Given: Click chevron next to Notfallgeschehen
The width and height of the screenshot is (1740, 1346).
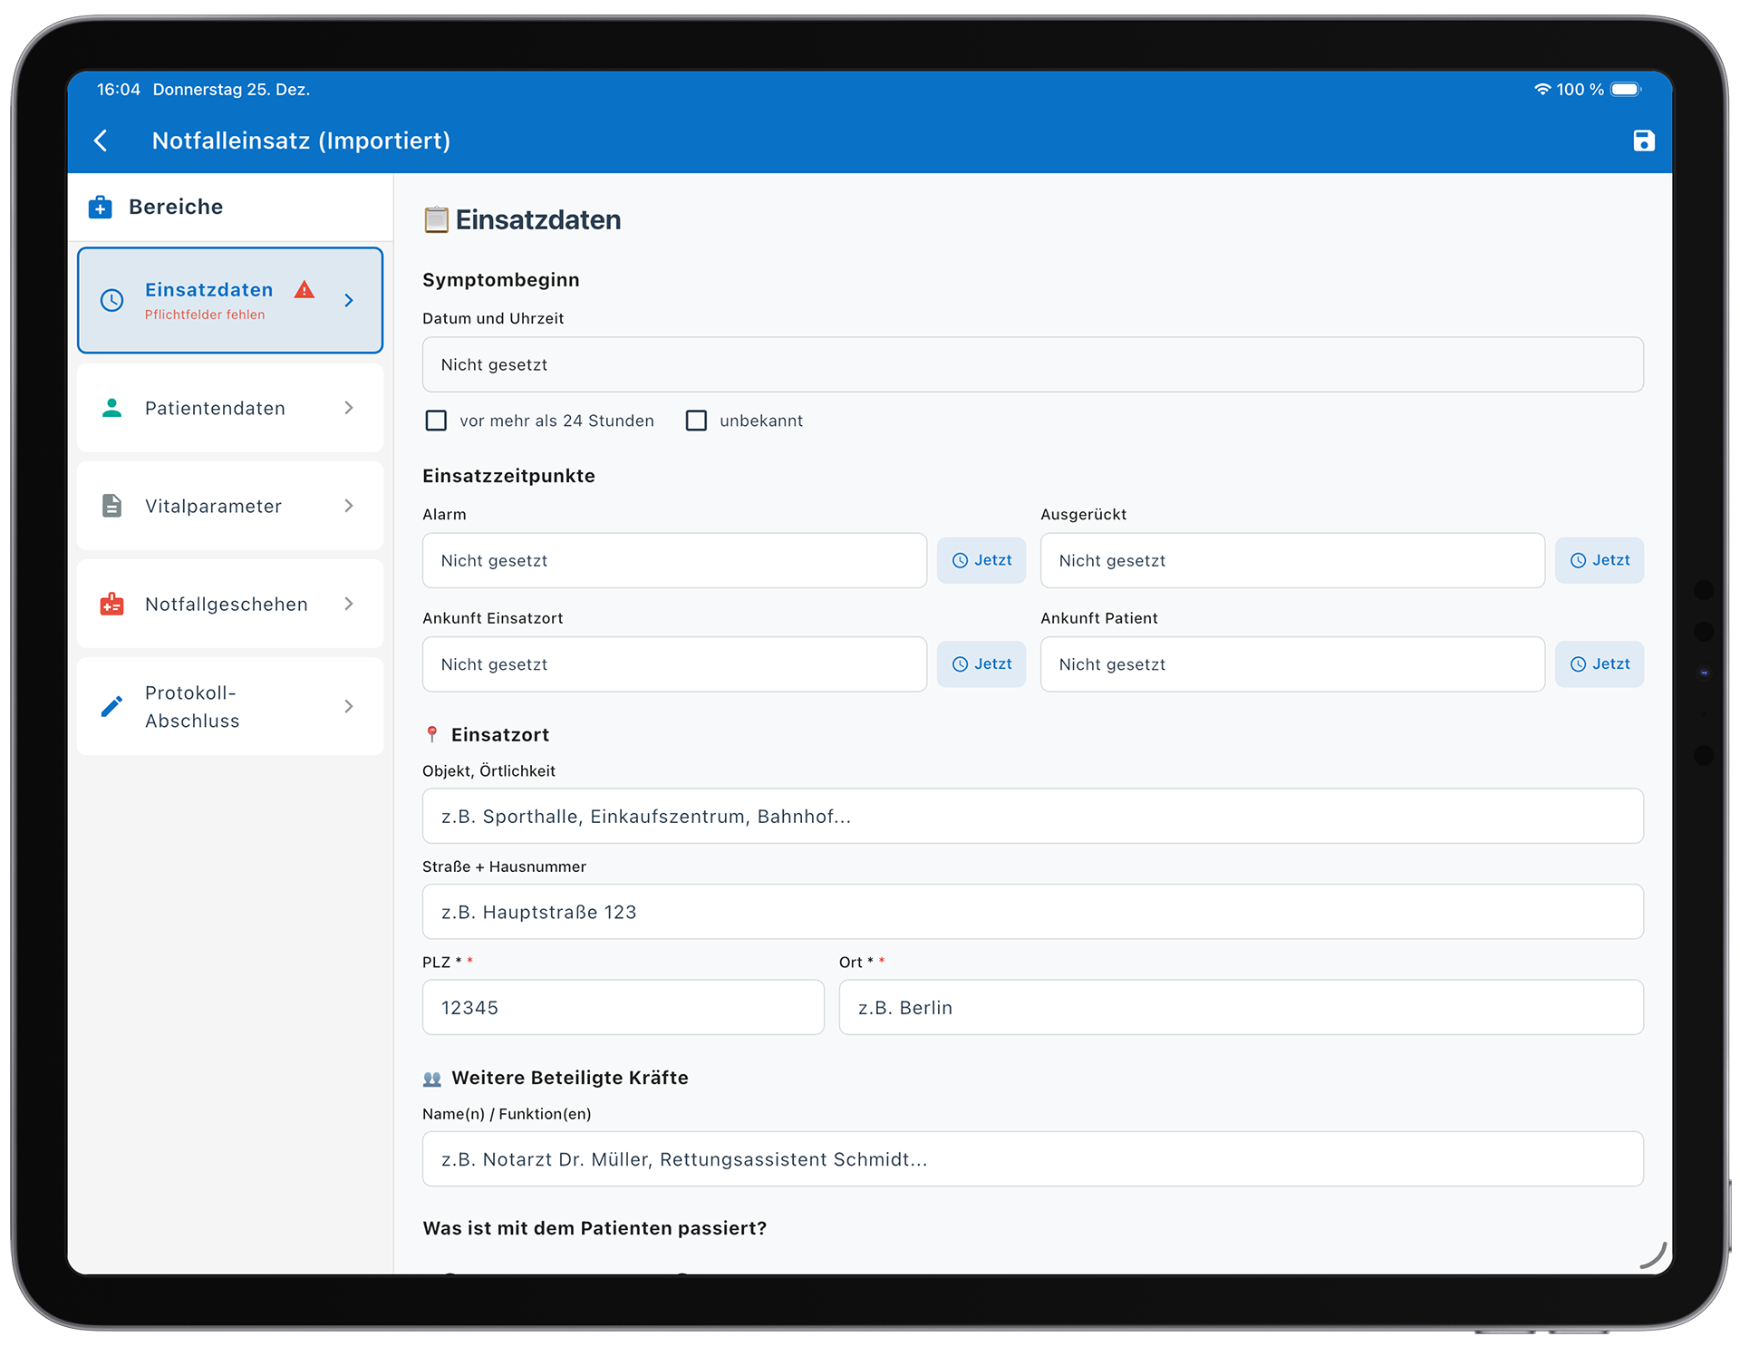Looking at the screenshot, I should tap(349, 604).
